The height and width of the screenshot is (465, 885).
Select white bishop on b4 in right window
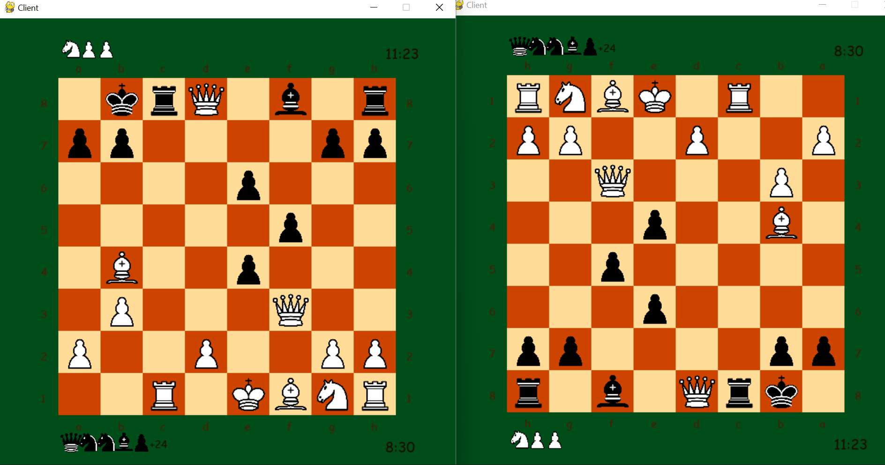(781, 223)
